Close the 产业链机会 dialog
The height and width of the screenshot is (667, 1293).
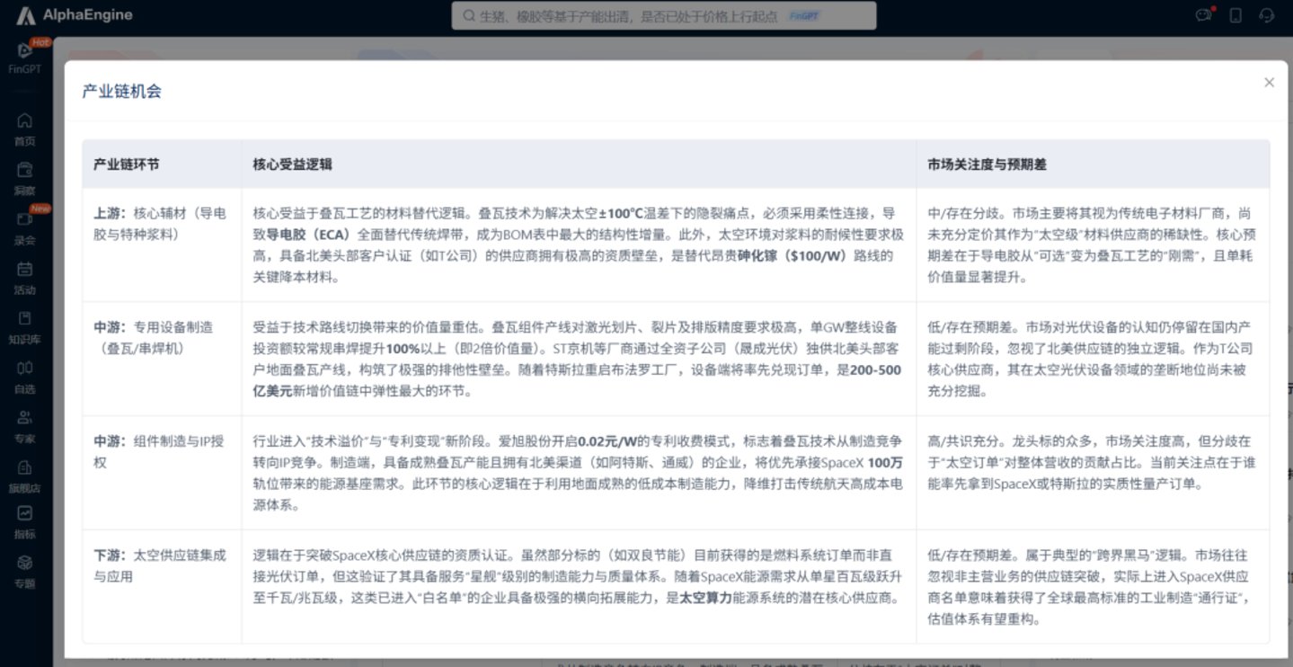tap(1269, 83)
